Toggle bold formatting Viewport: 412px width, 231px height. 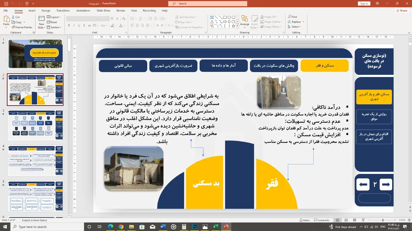pos(69,25)
